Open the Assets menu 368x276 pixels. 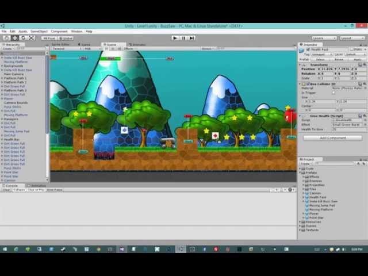(23, 32)
